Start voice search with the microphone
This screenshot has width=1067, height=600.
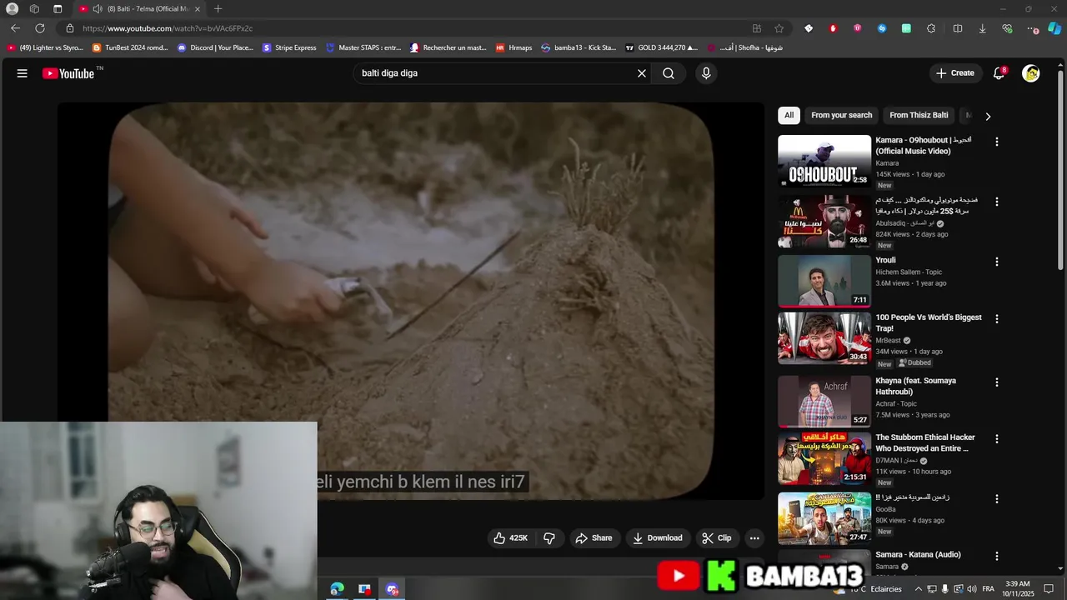(x=706, y=73)
